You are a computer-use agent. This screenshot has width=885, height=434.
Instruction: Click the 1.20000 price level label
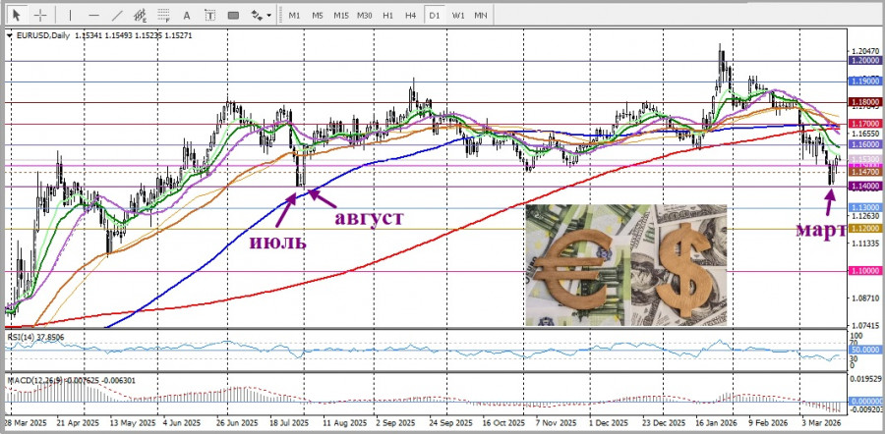[x=867, y=60]
